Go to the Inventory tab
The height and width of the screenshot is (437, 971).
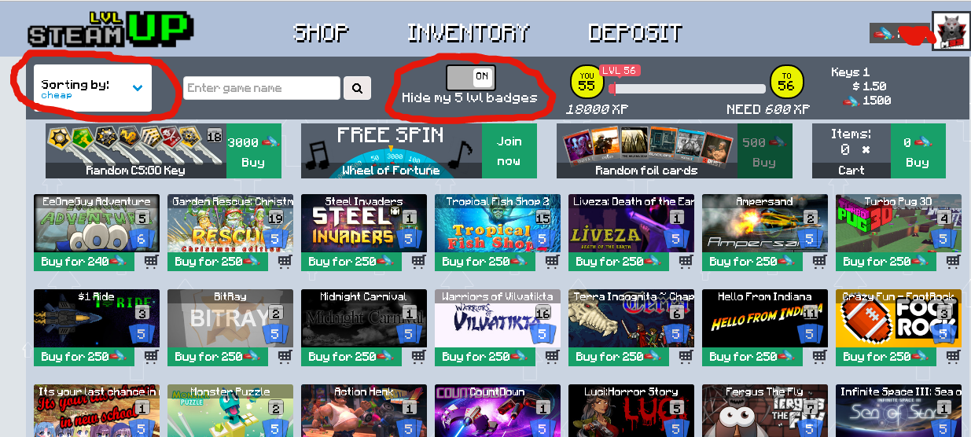pyautogui.click(x=469, y=33)
